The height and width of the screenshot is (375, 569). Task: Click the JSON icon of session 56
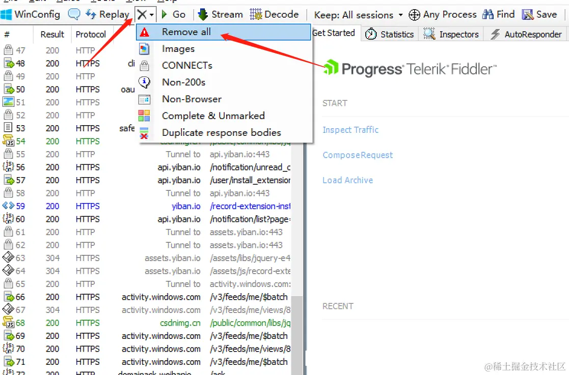tap(8, 167)
